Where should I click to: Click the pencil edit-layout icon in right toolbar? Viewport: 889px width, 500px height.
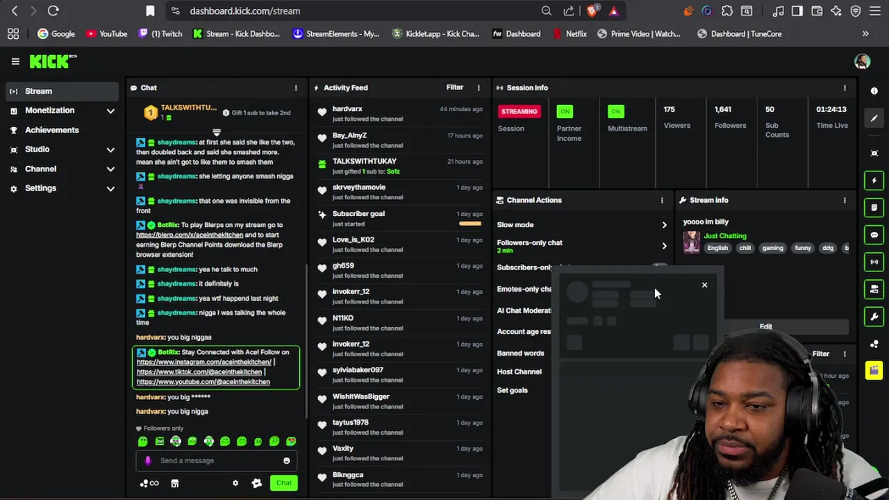(874, 118)
